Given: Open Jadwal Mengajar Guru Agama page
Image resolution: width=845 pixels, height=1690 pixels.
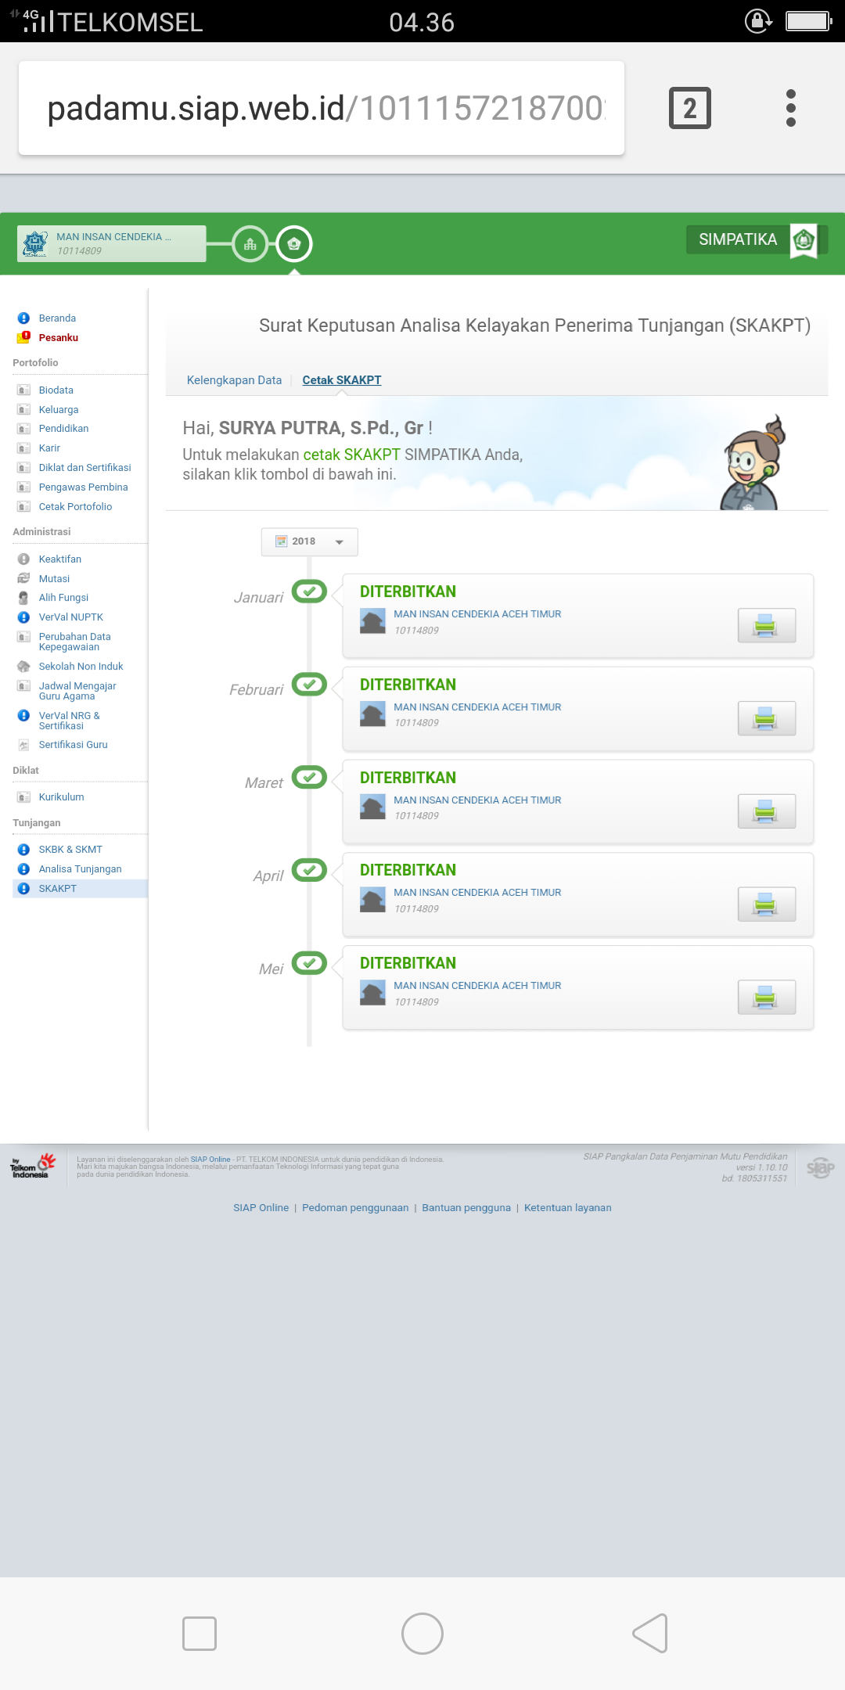Looking at the screenshot, I should pos(77,691).
